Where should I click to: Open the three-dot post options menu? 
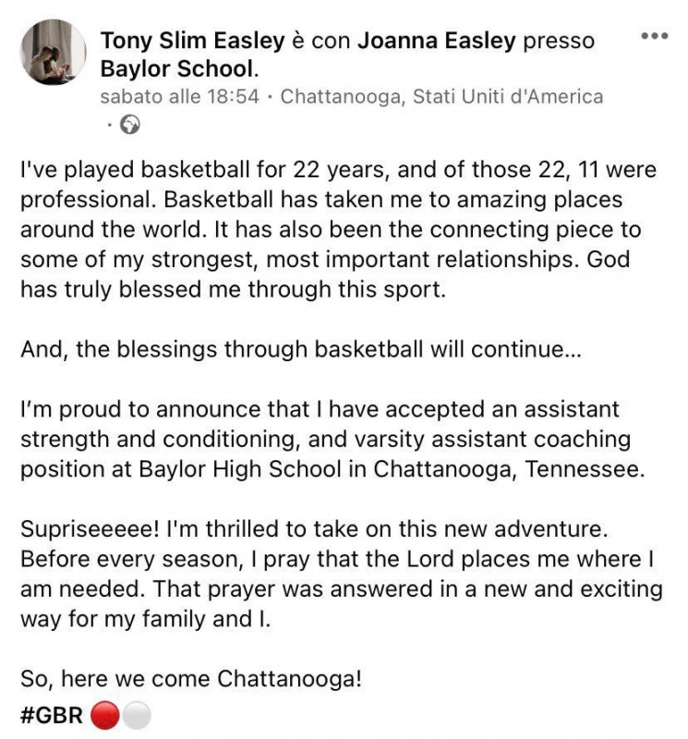[x=654, y=36]
